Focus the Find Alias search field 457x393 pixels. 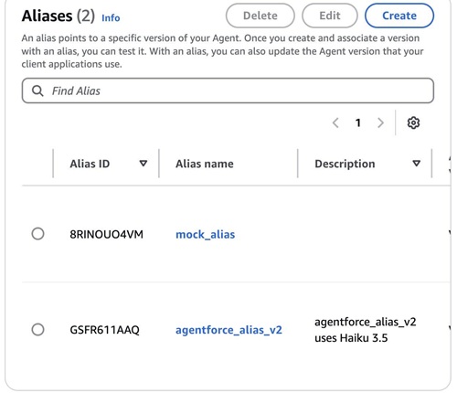tap(228, 90)
